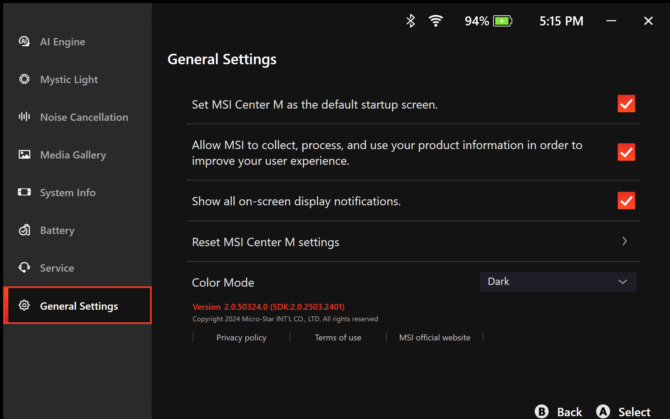The height and width of the screenshot is (419, 670).
Task: Switch to the Noise Cancellation menu label
Action: click(84, 117)
